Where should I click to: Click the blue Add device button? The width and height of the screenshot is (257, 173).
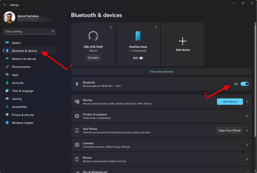point(230,102)
